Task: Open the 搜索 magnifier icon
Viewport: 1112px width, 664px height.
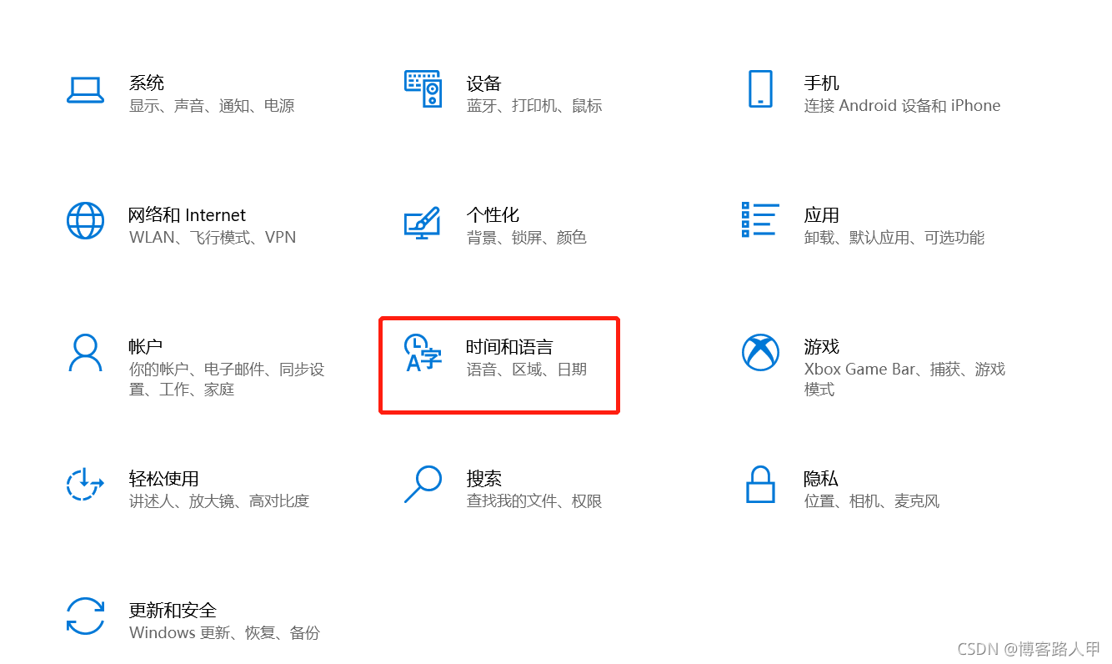Action: 423,484
